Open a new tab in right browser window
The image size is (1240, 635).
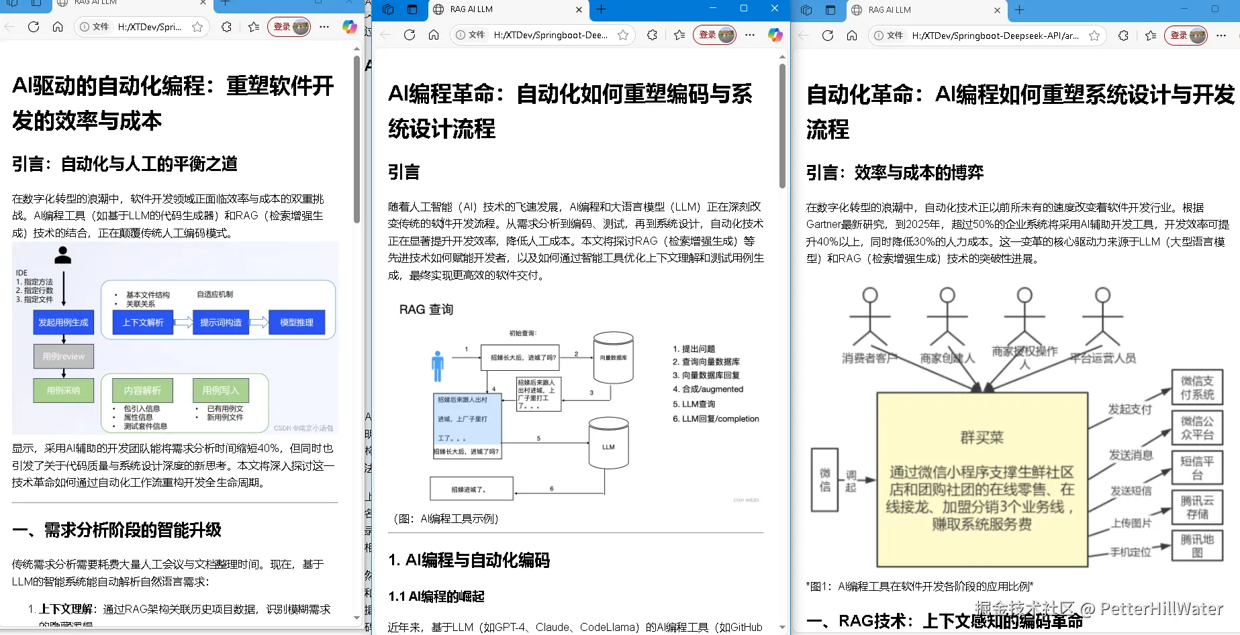(1019, 10)
